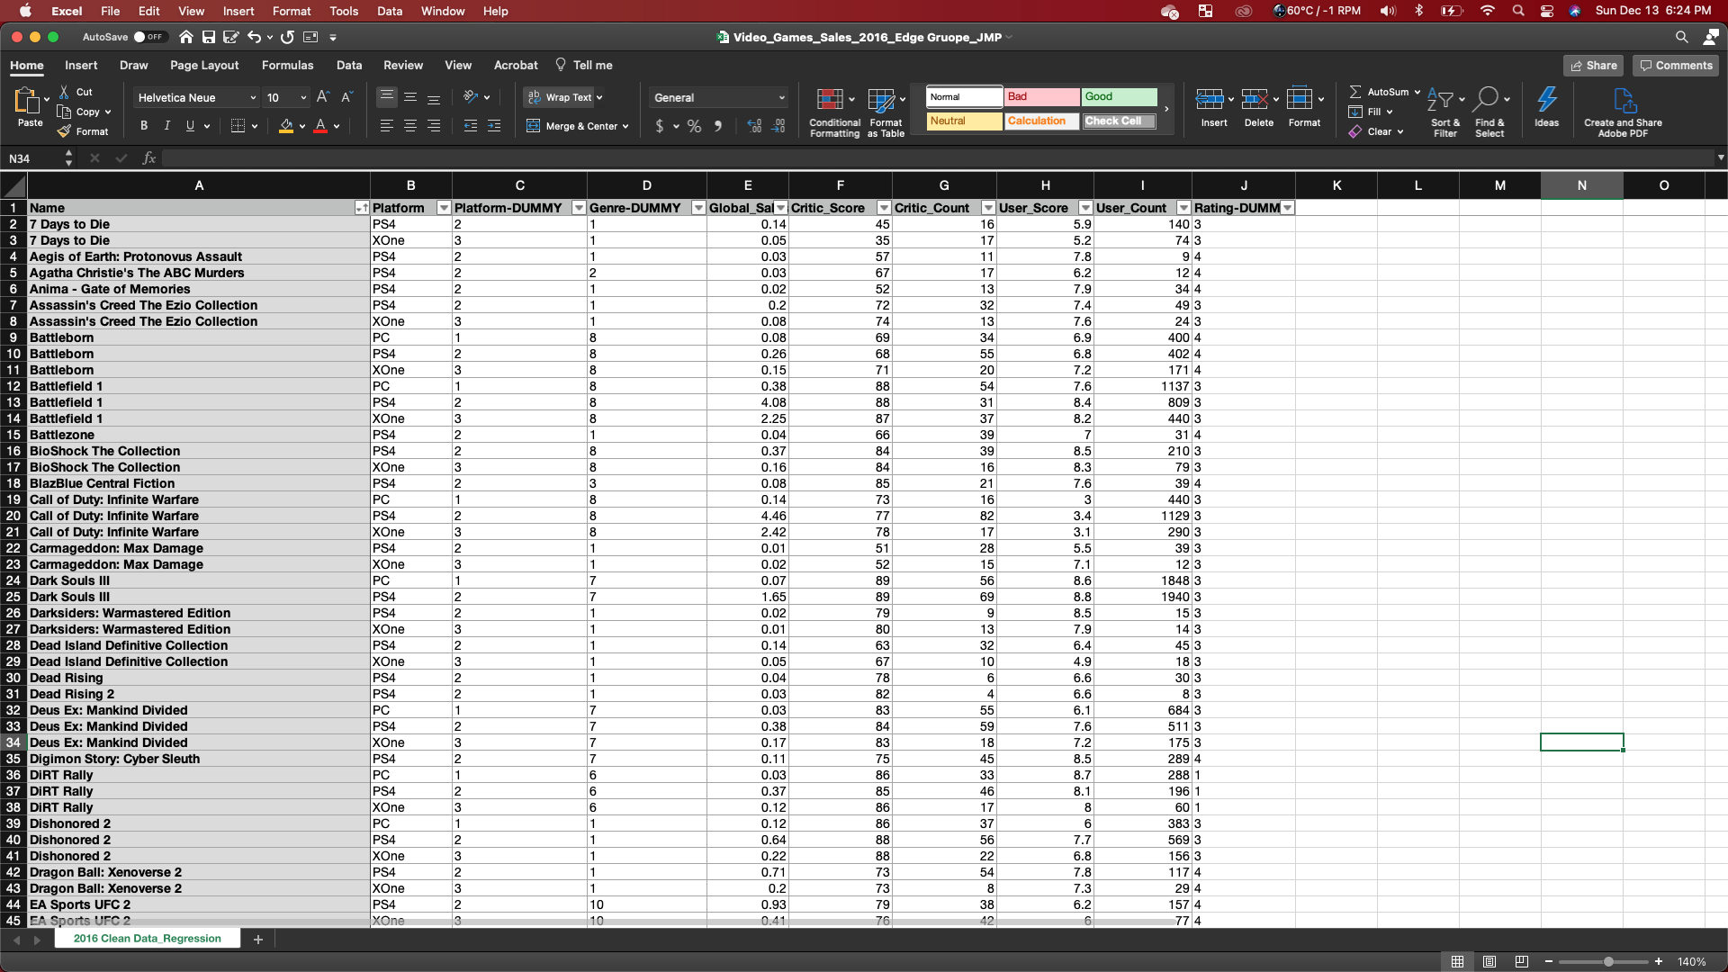
Task: Open the Tools menu in the menu bar
Action: (x=344, y=11)
